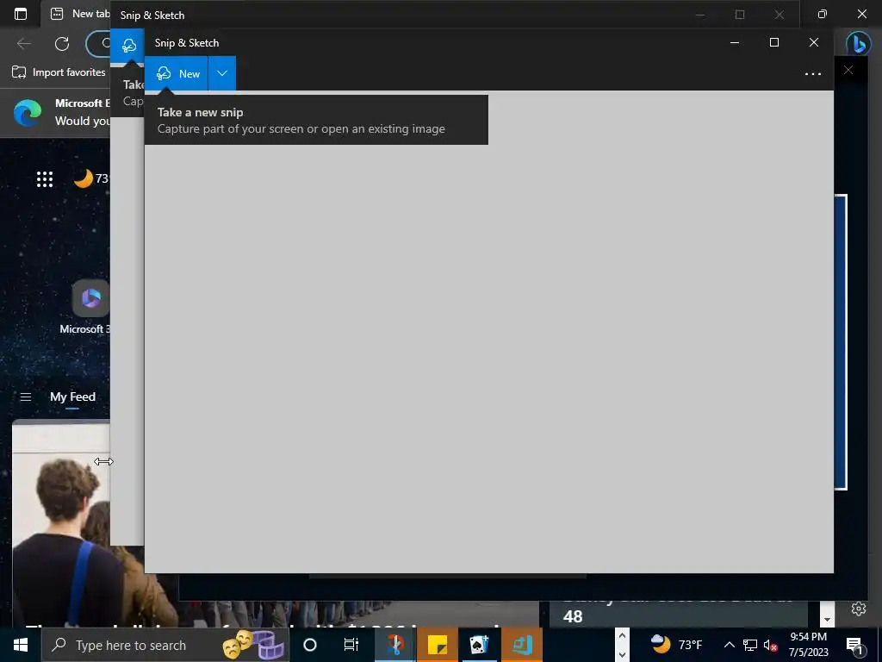882x662 pixels.
Task: Open network status tray icon
Action: (750, 645)
